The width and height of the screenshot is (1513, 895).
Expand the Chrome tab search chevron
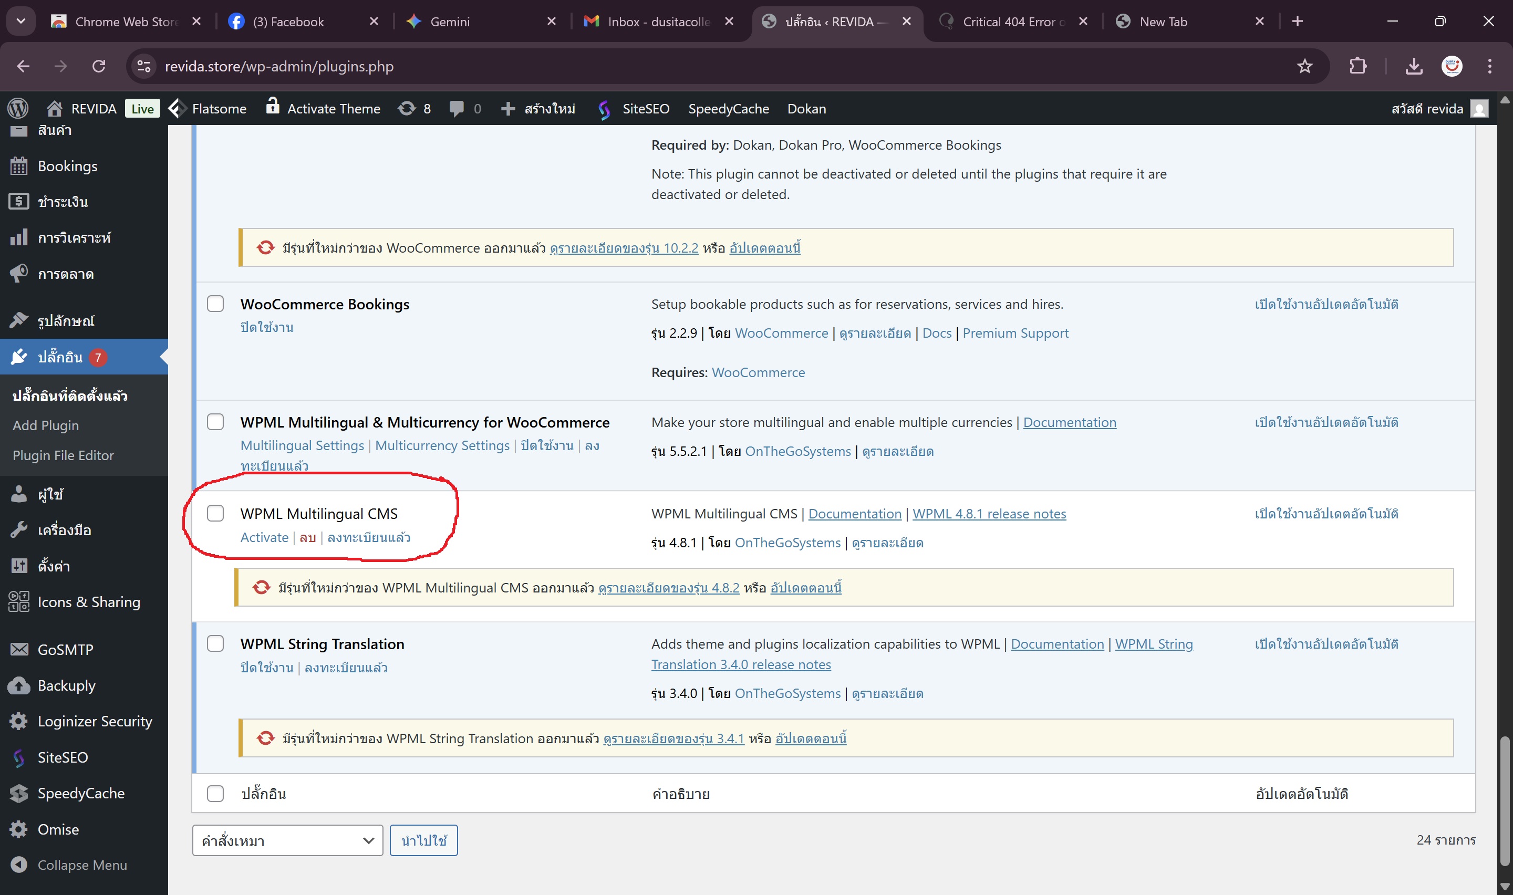tap(21, 21)
